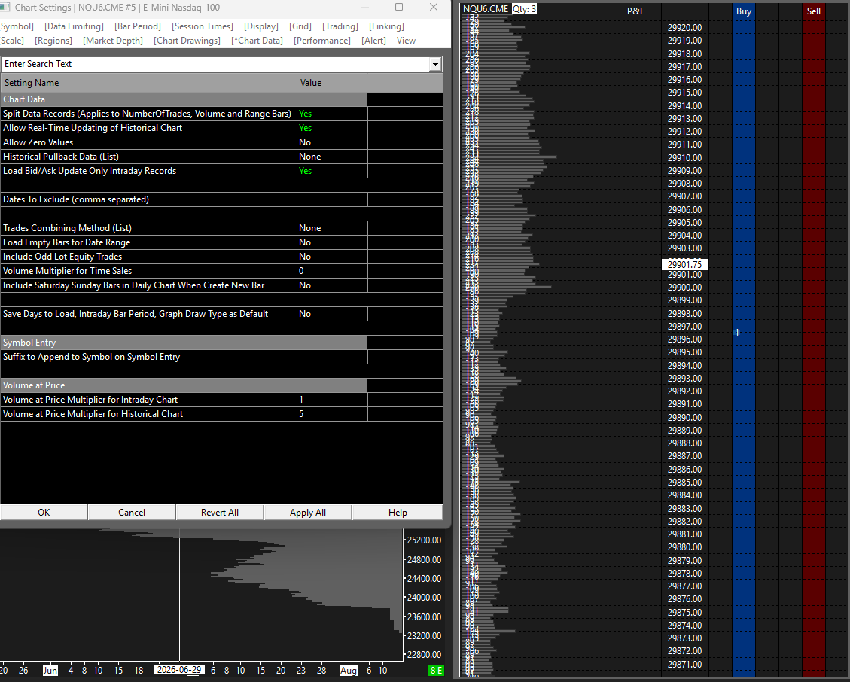Click the Jun month label on time axis
The image size is (850, 682).
pos(50,671)
